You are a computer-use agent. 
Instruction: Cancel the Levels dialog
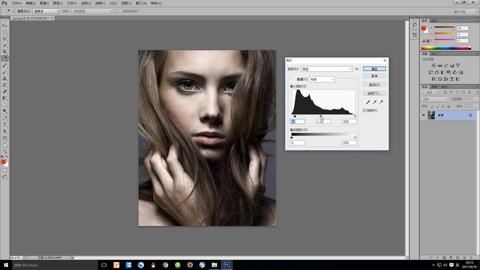click(x=374, y=76)
